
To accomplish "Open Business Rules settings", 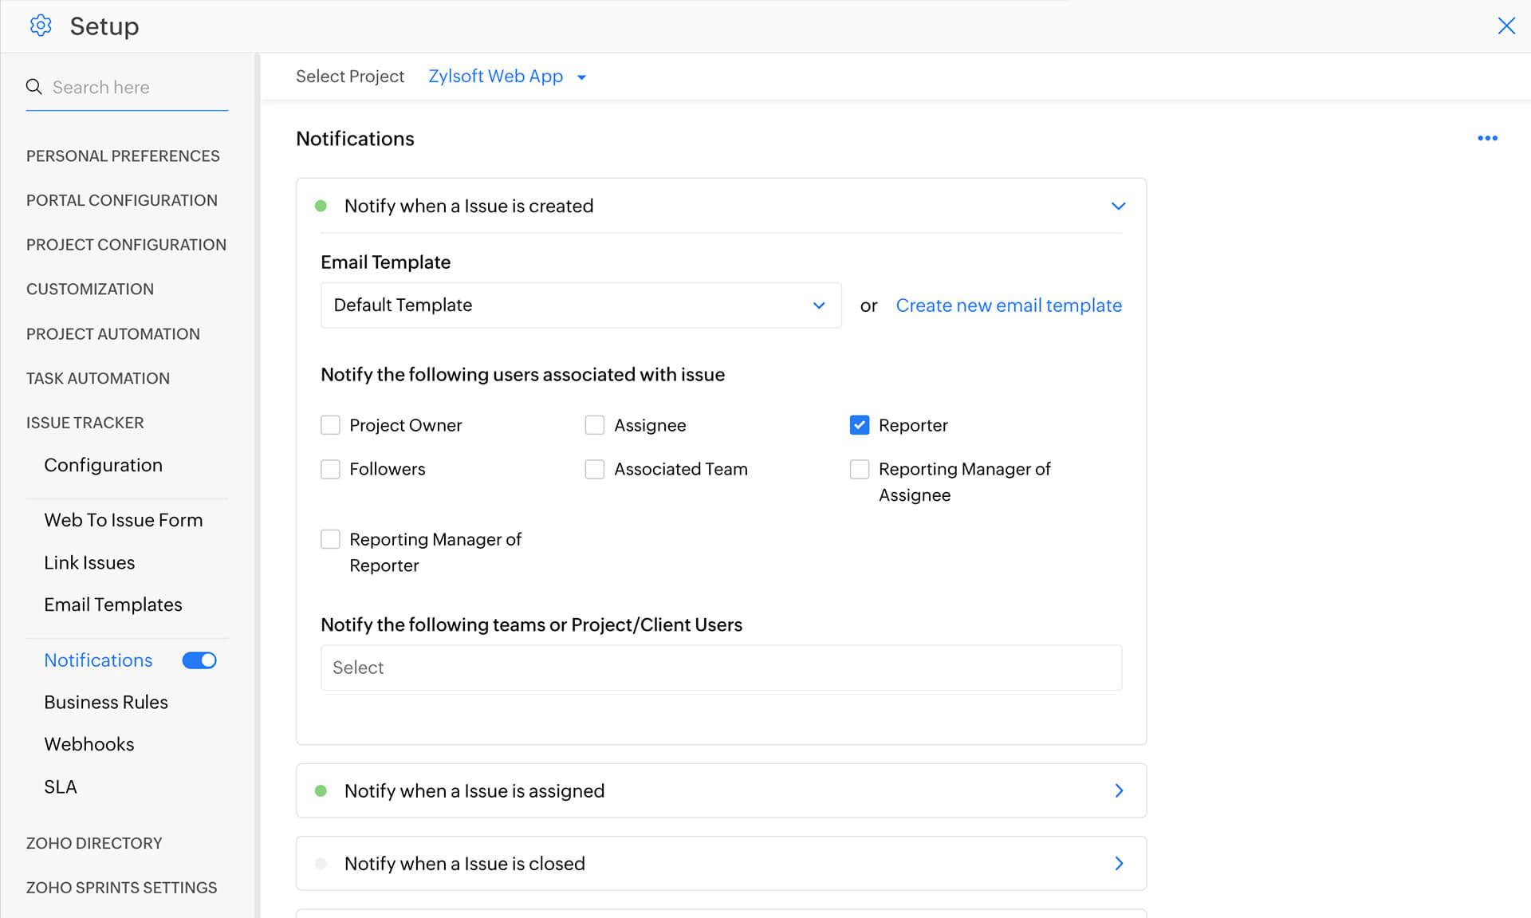I will click(106, 702).
